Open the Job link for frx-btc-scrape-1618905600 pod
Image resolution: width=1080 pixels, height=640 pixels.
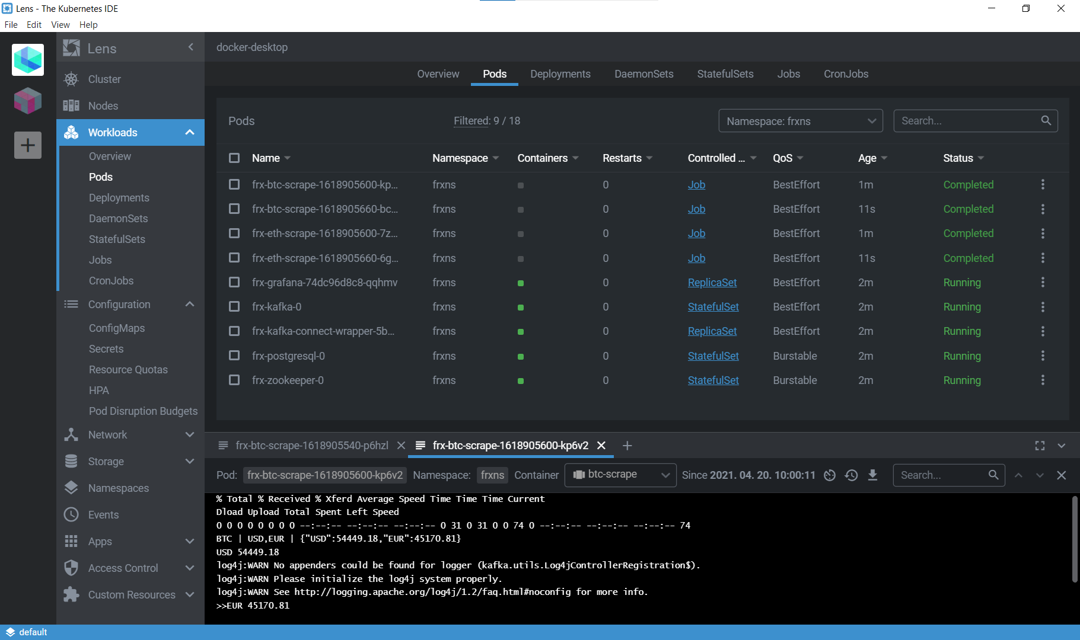pyautogui.click(x=696, y=184)
